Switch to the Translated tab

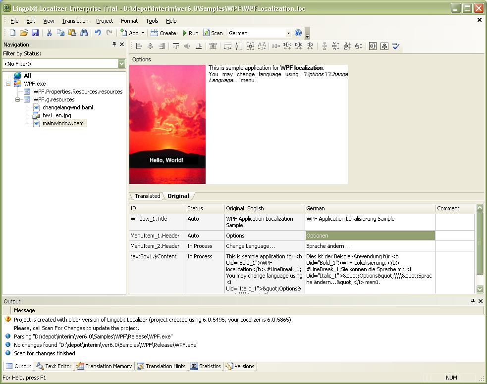tap(147, 196)
